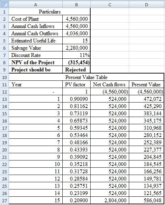Viewport: 165px width, 205px height.
Task: Select the 2,280,000 salvage value cell
Action: click(76, 48)
